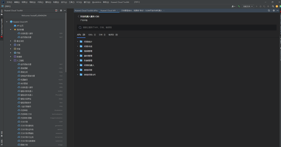Collapse the 人工智能 tree node
The image size is (281, 147).
point(11,60)
